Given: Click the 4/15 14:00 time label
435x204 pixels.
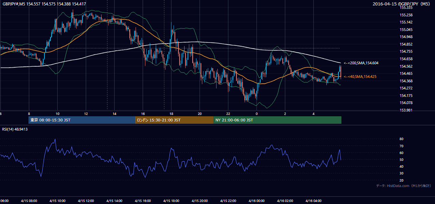Looking at the screenshot, I should 114,201.
